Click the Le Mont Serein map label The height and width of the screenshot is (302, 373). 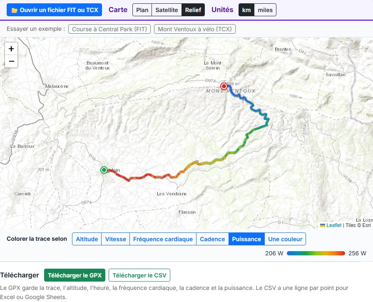point(213,65)
